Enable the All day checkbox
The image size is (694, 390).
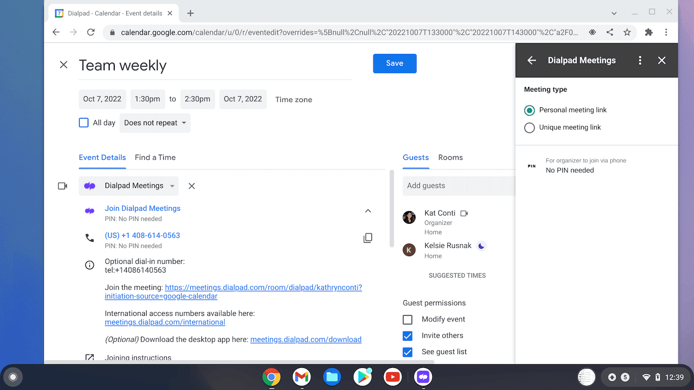coord(83,122)
